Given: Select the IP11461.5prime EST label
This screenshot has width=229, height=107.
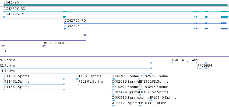Looking at the screenshot, I should 16,82.
